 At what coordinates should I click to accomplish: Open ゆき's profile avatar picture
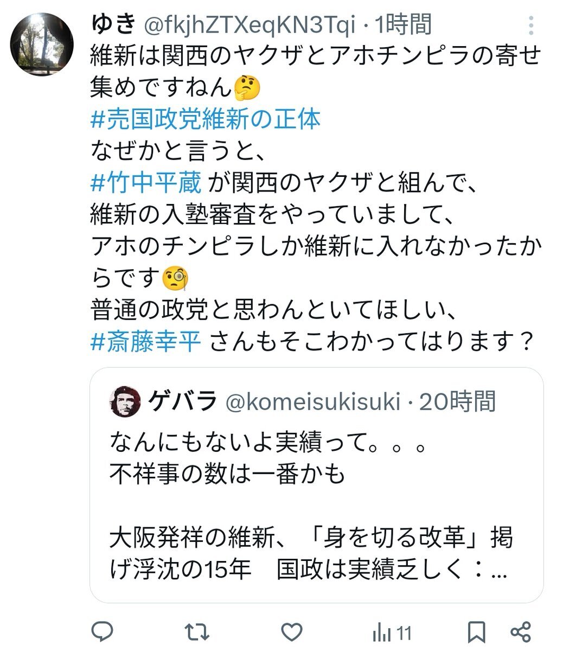click(42, 44)
